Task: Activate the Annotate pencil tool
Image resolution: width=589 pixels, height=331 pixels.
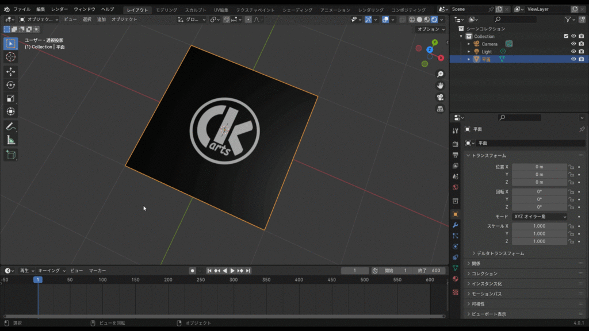Action: 10,126
